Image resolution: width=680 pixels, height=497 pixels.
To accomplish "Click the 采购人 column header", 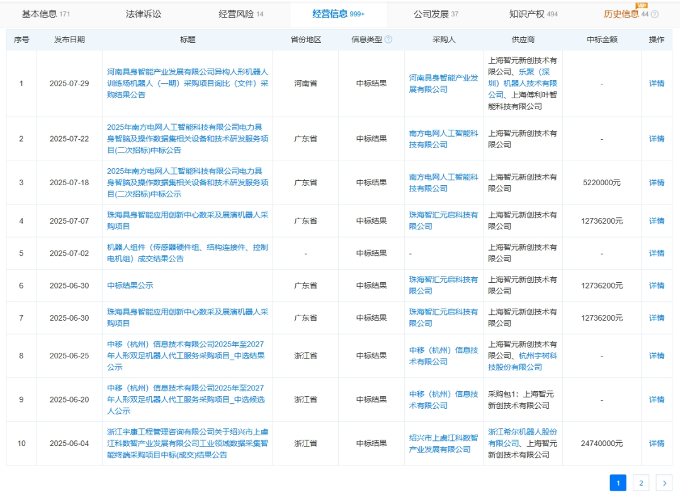I will click(x=444, y=40).
